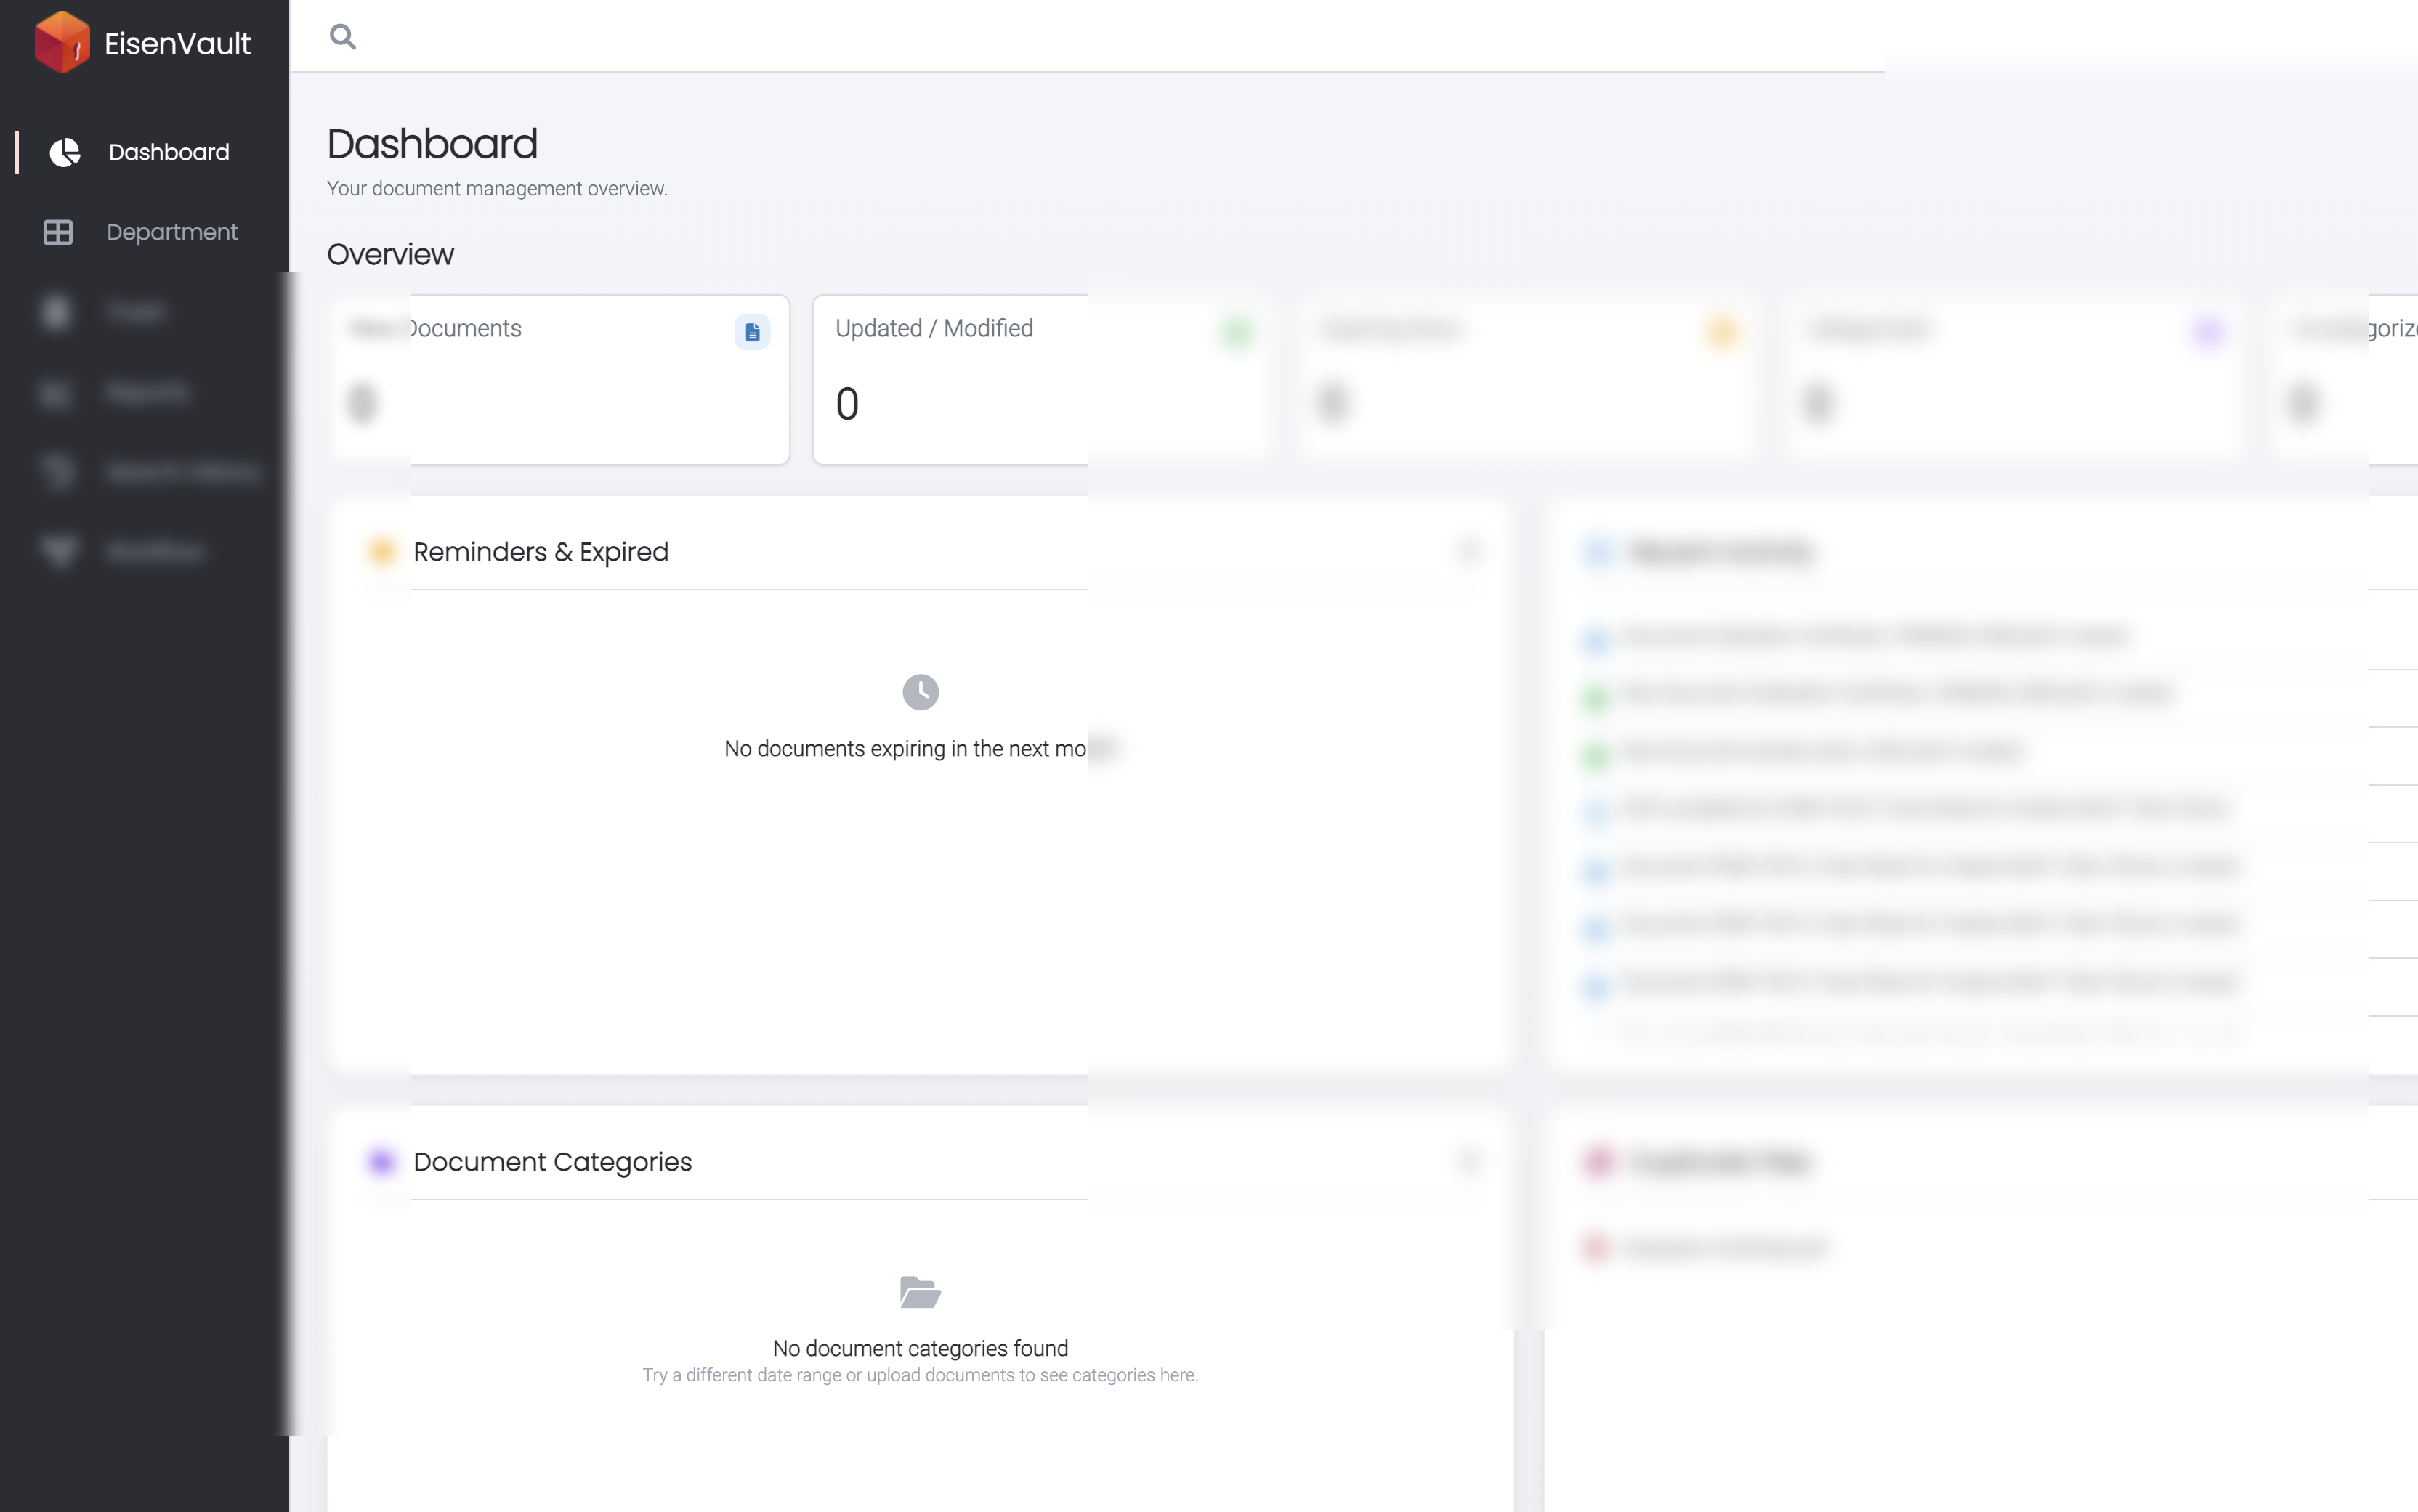Click the purple Document Categories icon

(x=382, y=1161)
